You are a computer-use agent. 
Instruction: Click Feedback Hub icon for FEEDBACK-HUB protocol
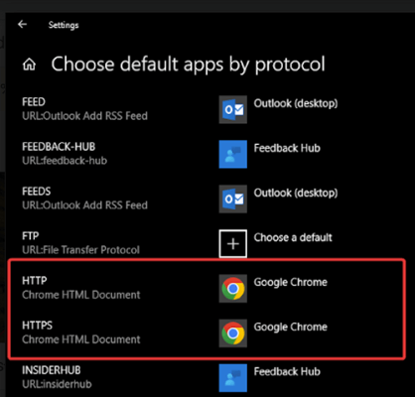[x=232, y=154]
